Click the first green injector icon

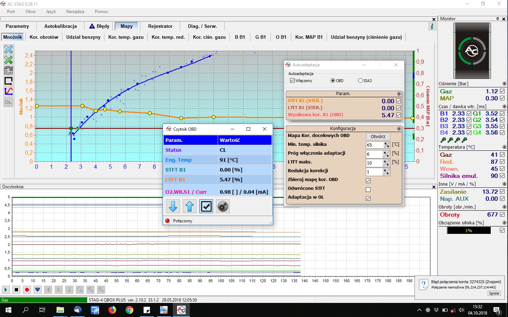click(443, 140)
